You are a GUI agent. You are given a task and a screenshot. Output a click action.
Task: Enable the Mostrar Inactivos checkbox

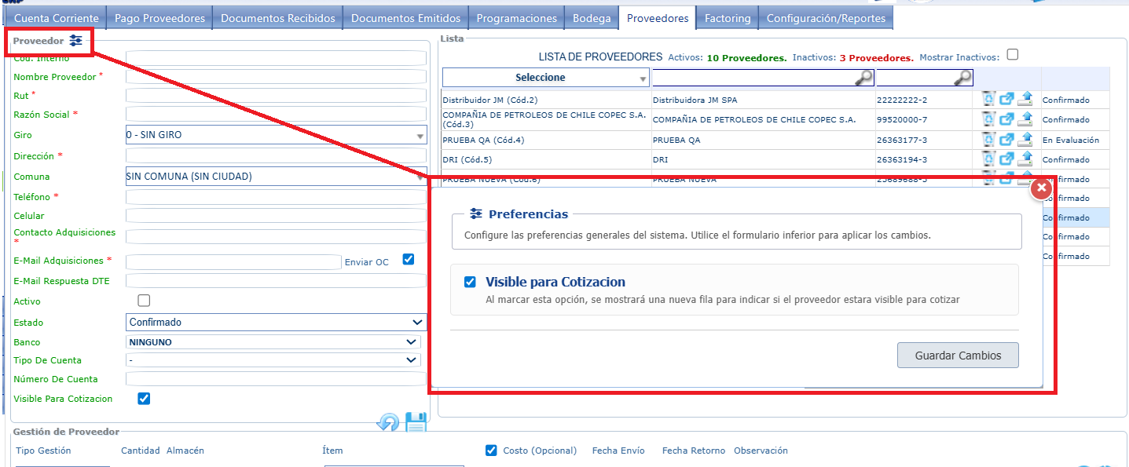[1013, 55]
